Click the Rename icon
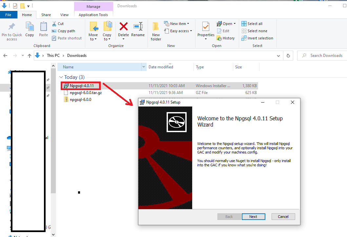The height and width of the screenshot is (237, 347). pyautogui.click(x=138, y=26)
